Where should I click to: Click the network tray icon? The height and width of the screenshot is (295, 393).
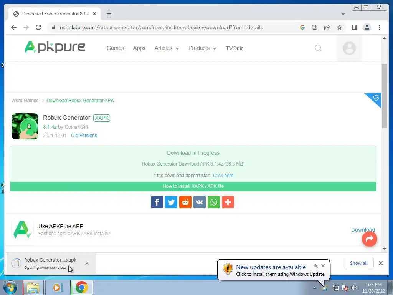pos(335,288)
